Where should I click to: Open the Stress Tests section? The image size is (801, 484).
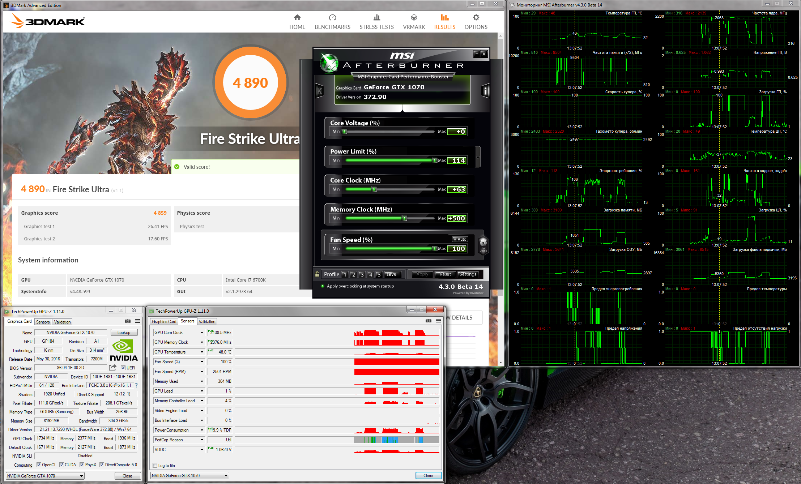[x=376, y=22]
